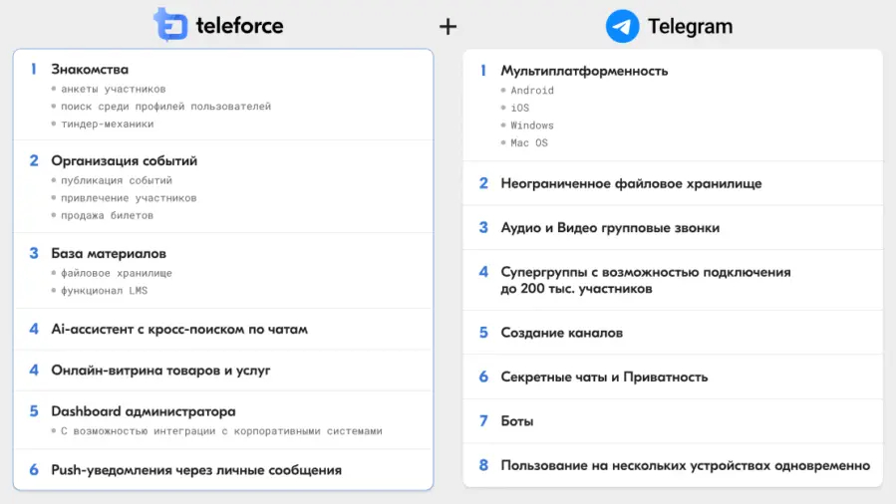Select Push-уведомления через личные сообщения
The height and width of the screenshot is (504, 896).
(196, 470)
